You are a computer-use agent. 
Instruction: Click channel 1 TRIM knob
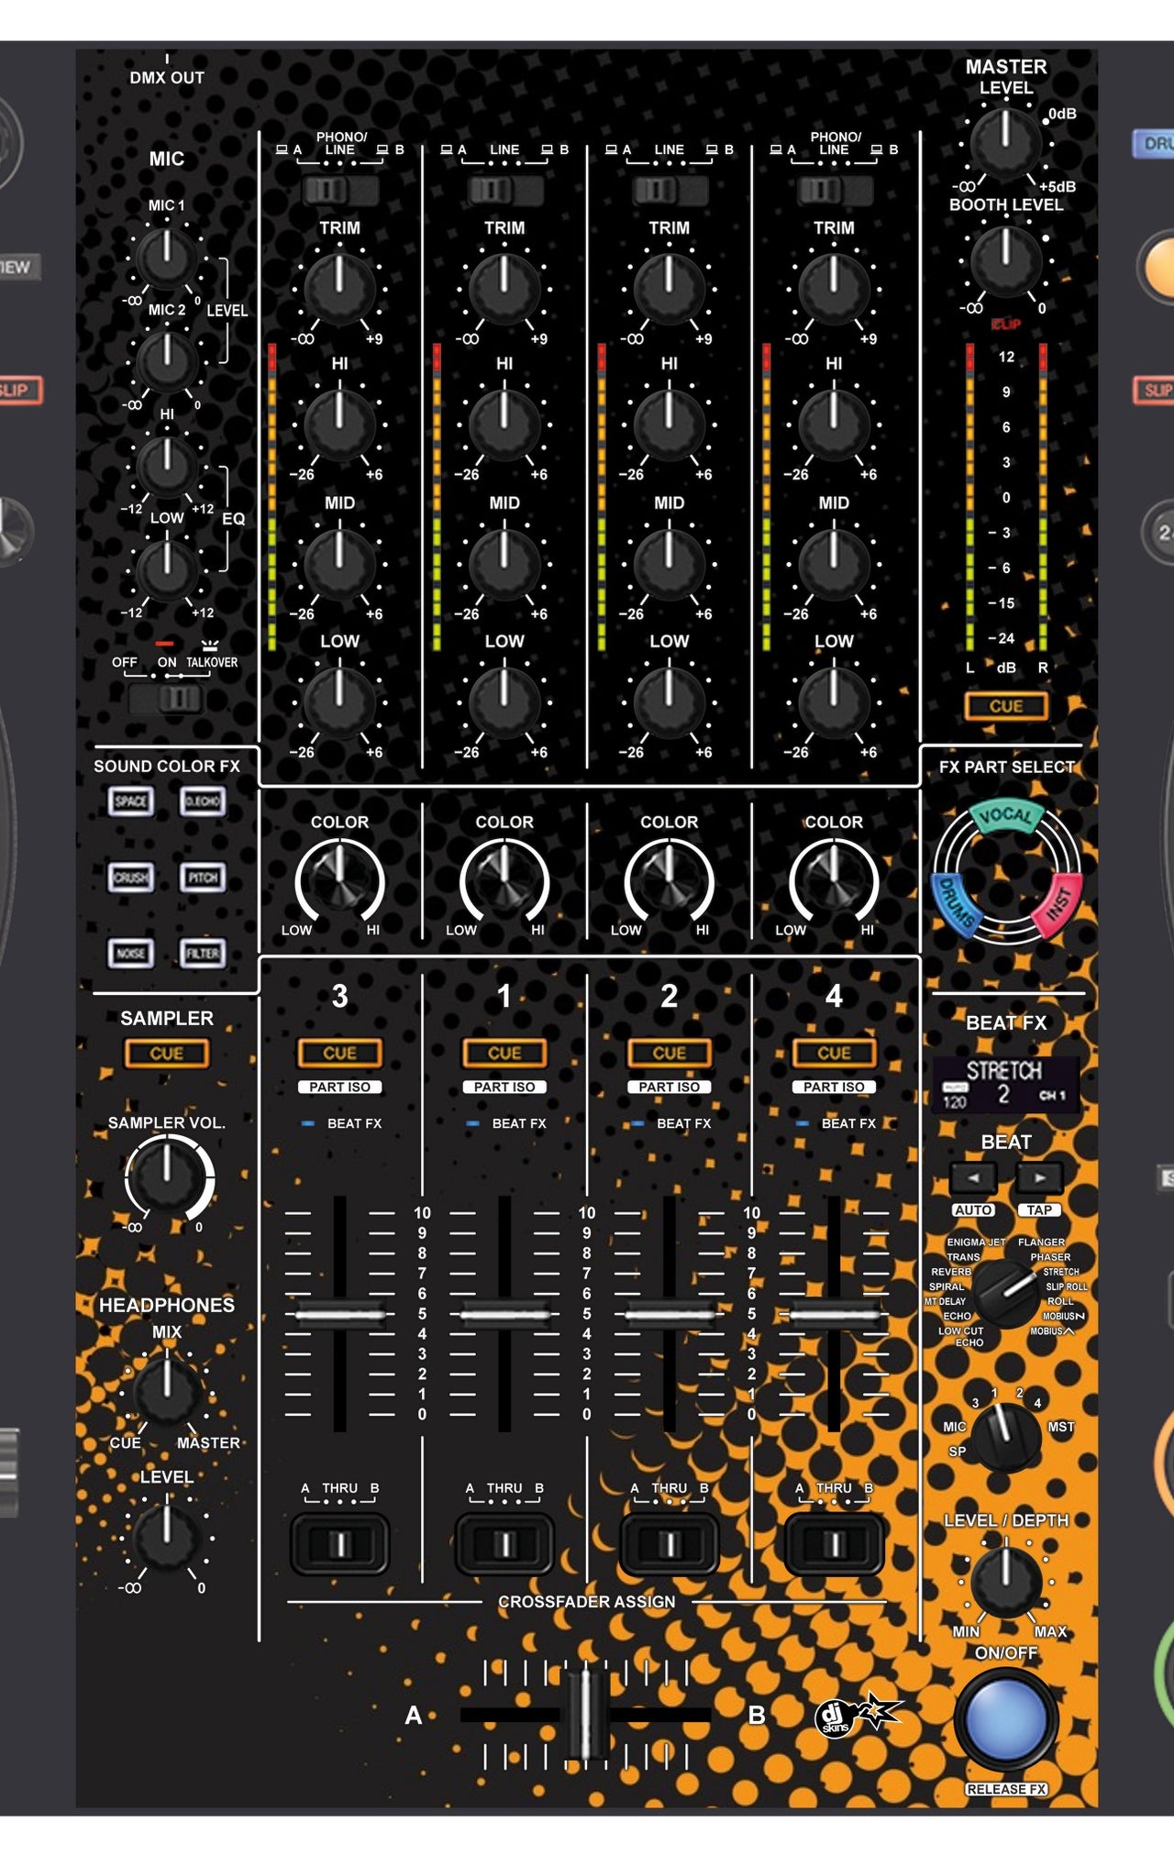pos(504,288)
